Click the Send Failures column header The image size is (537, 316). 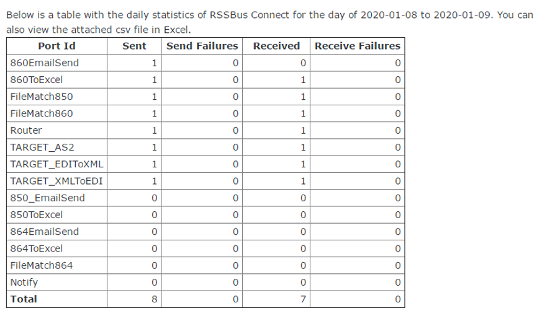click(x=202, y=46)
